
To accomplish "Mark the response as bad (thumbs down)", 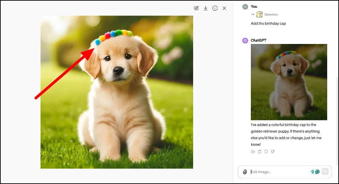I will tap(272, 152).
